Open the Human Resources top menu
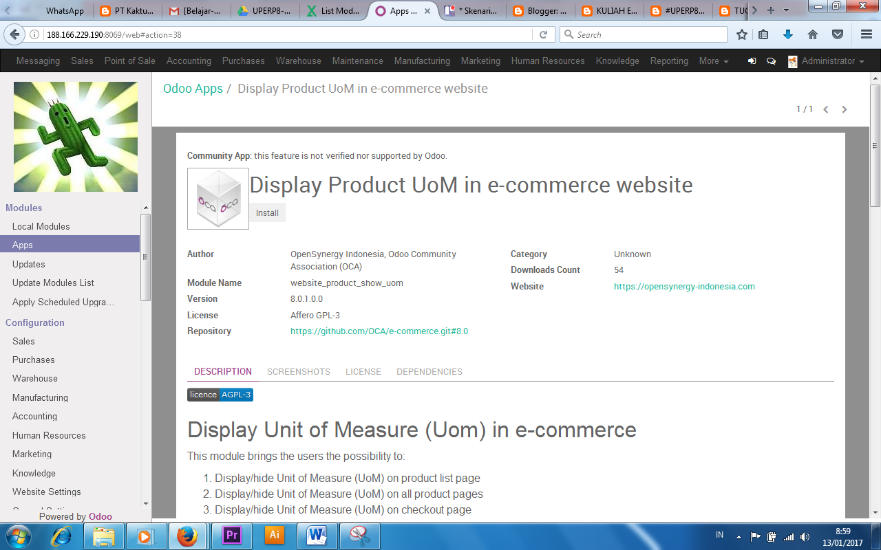Viewport: 881px width, 550px height. 548,60
